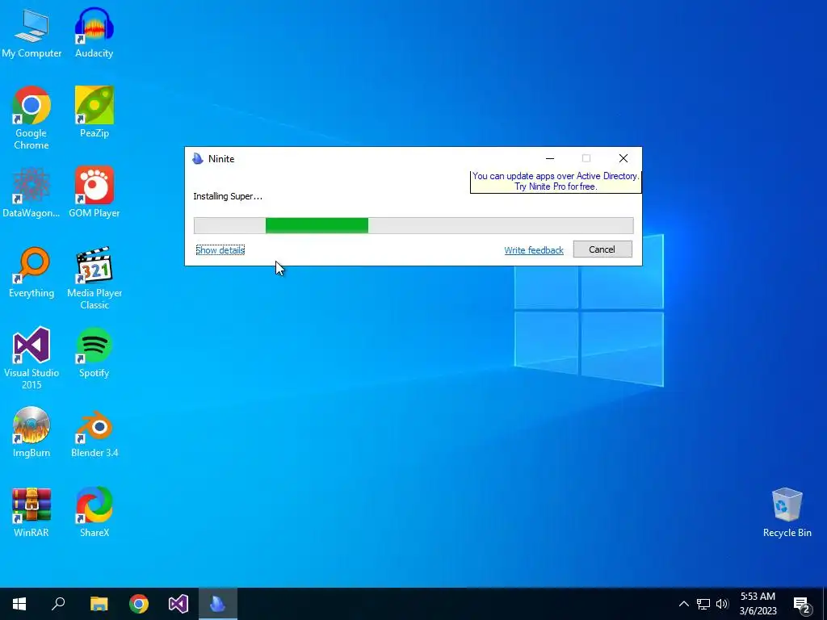Select the Recycle Bin icon
The width and height of the screenshot is (827, 620).
point(787,512)
